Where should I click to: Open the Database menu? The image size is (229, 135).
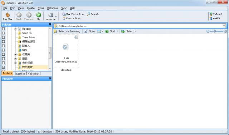pyautogui.click(x=53, y=8)
